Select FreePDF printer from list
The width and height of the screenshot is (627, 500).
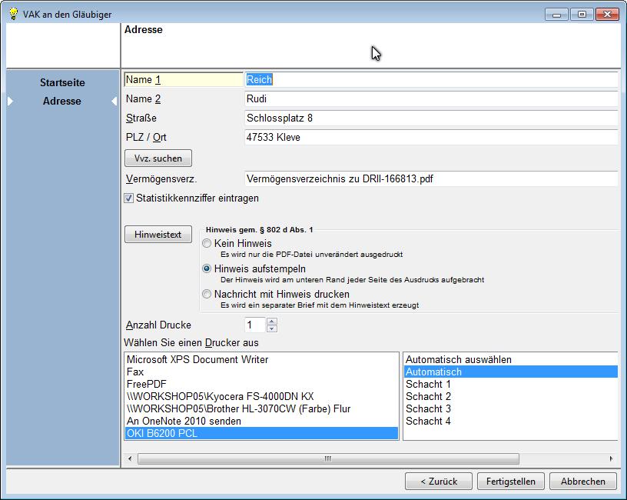147,385
